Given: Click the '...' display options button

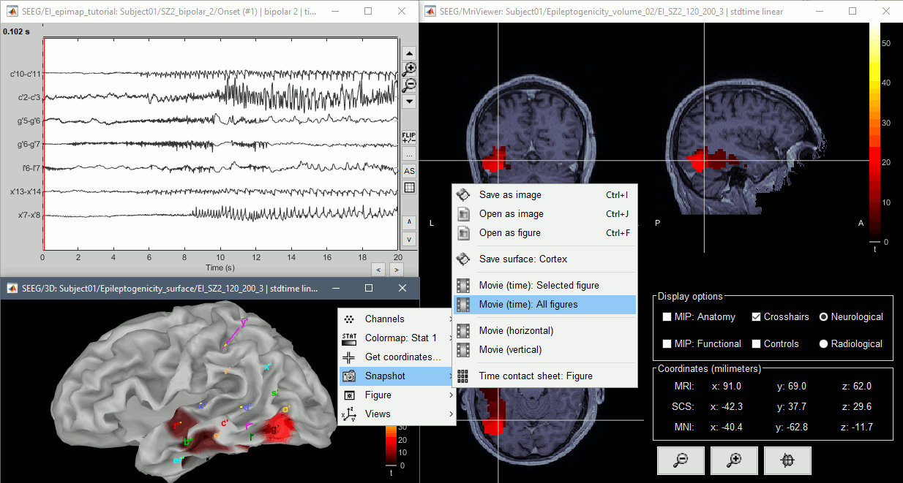Looking at the screenshot, I should pyautogui.click(x=410, y=154).
